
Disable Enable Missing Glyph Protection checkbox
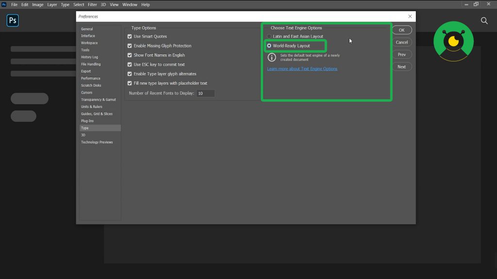130,46
